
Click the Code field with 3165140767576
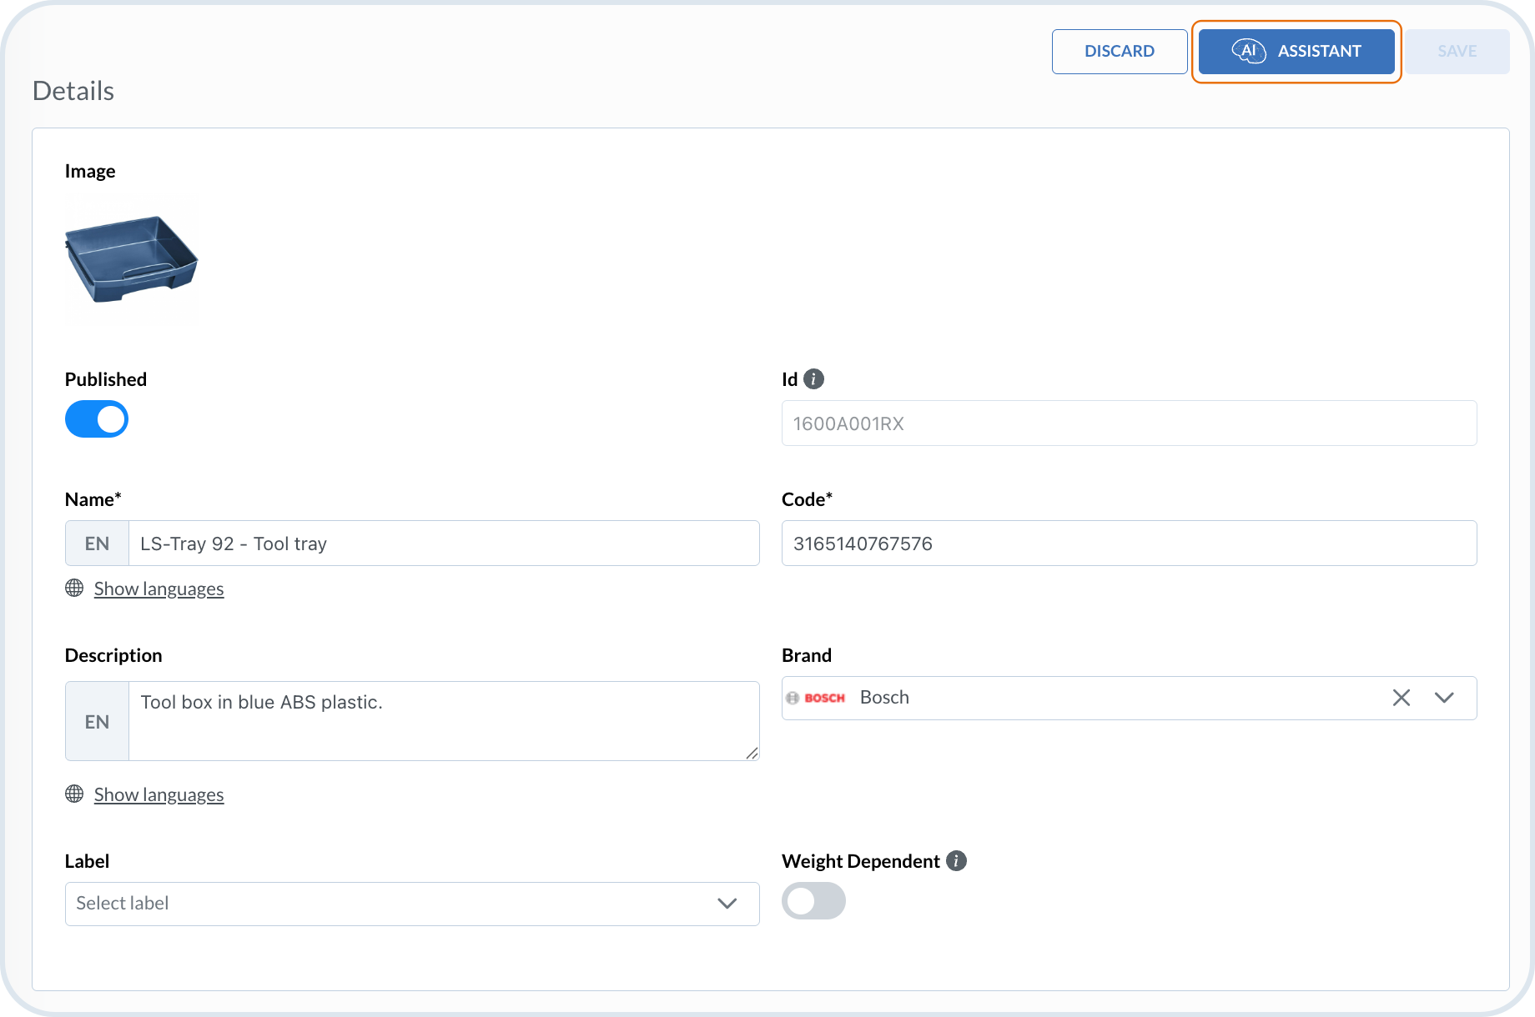click(1129, 544)
